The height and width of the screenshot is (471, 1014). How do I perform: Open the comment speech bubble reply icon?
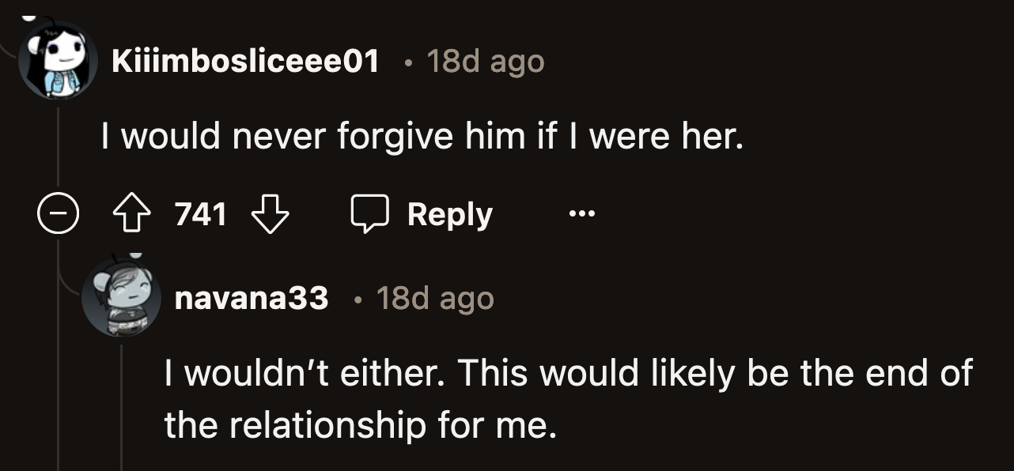click(x=372, y=213)
